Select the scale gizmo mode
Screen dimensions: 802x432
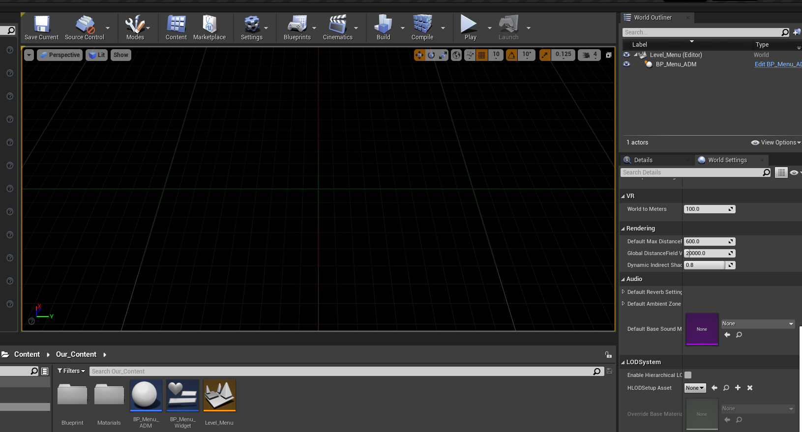[x=443, y=55]
